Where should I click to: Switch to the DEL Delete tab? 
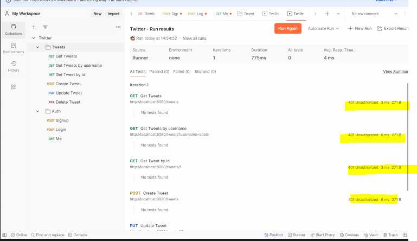146,14
